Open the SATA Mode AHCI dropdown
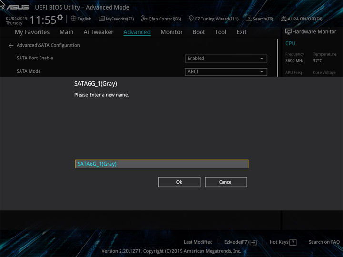The image size is (343, 257). [226, 72]
